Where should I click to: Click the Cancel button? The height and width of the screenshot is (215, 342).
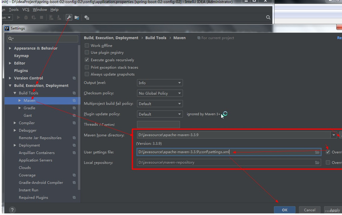[310, 210]
